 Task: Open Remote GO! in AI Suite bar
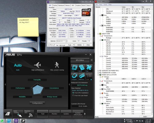[29, 113]
